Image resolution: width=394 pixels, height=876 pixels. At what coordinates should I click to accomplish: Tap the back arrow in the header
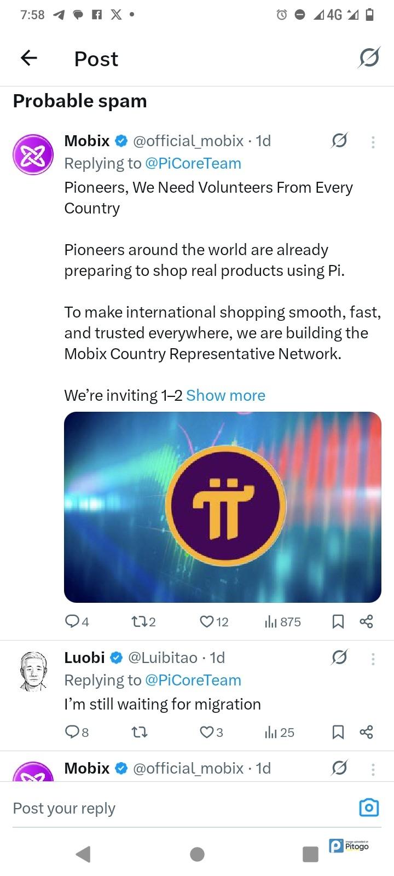coord(29,58)
